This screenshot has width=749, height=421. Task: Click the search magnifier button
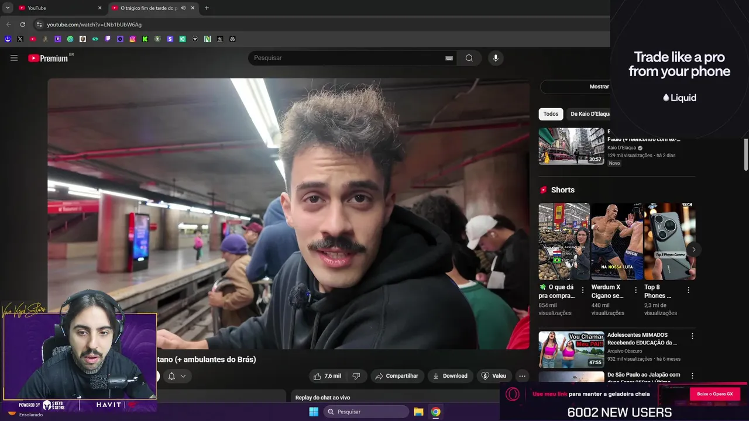[469, 58]
